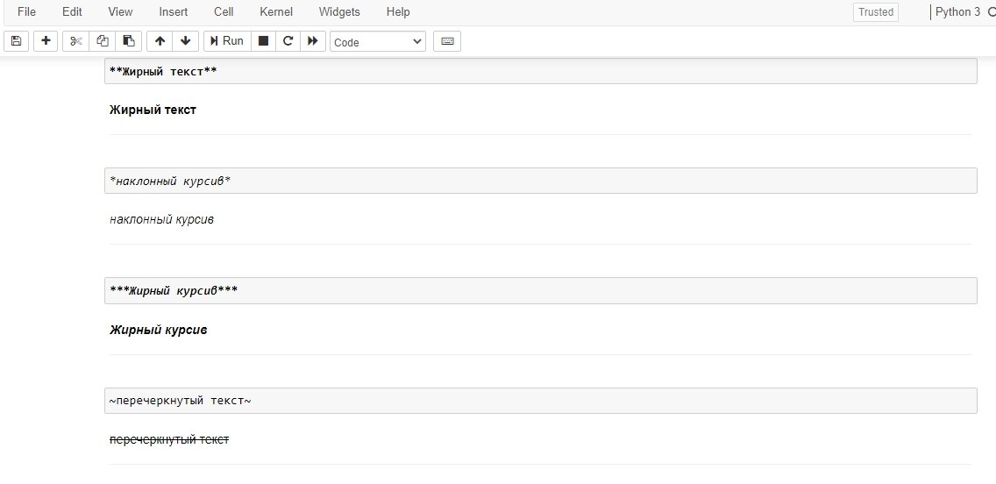Open the Help menu

click(398, 12)
